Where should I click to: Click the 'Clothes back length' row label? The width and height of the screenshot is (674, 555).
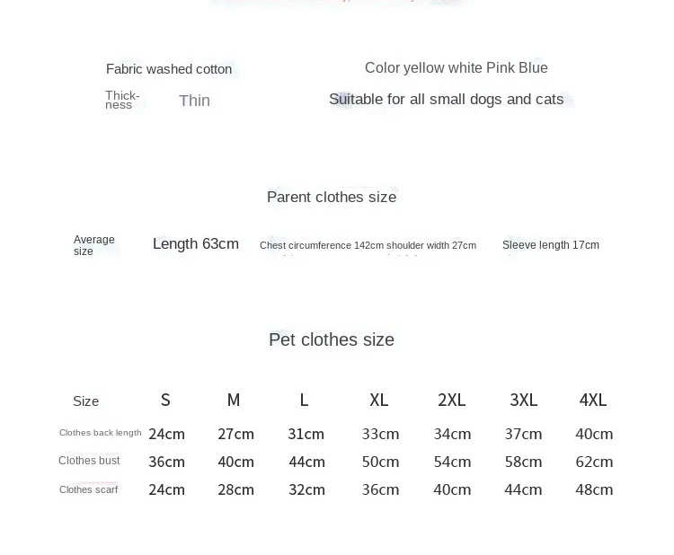pyautogui.click(x=100, y=433)
